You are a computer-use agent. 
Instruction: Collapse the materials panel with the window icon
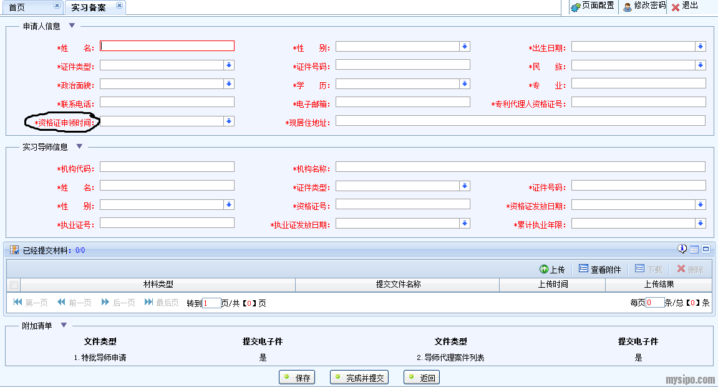(x=706, y=249)
